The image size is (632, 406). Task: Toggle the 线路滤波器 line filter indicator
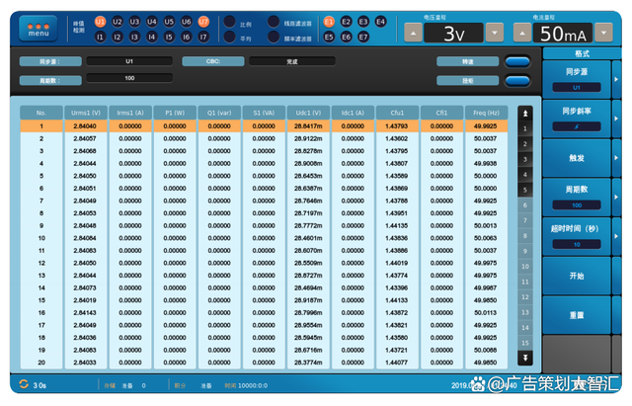click(x=274, y=22)
